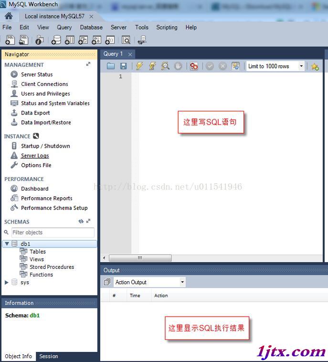Switch to the Object Info tab
328x362 pixels.
(x=18, y=356)
